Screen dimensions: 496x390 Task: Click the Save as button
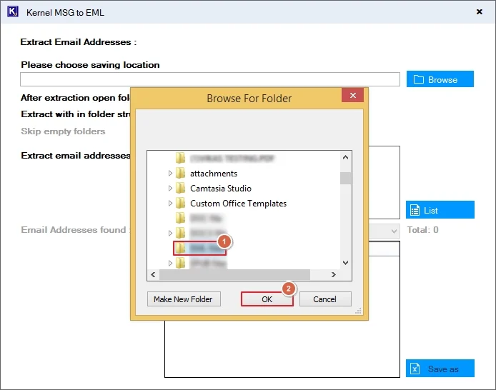(440, 369)
